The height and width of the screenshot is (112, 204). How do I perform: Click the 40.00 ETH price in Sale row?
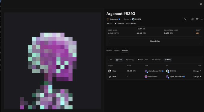(x=131, y=71)
